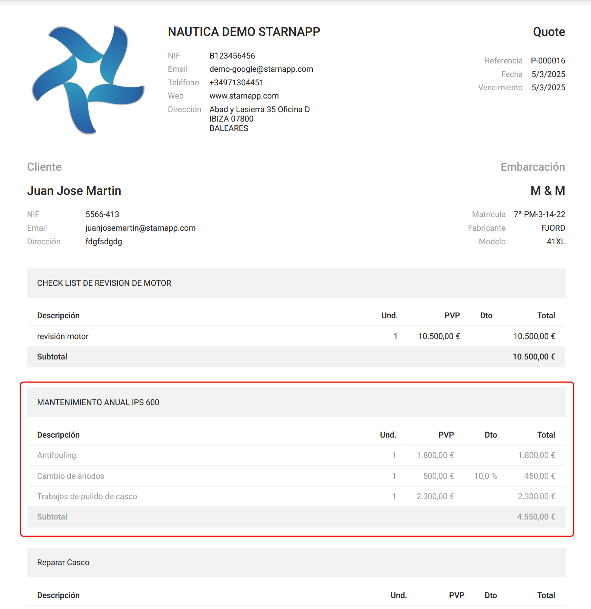Screen dimensions: 591x609
Task: Click the Vencimiento date value 5/3/2025
Action: [x=548, y=88]
